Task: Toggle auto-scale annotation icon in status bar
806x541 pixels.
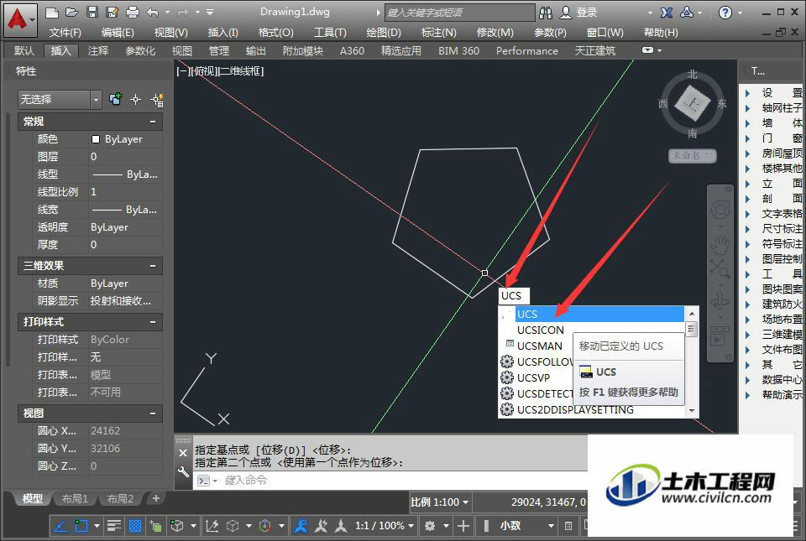Action: point(322,526)
